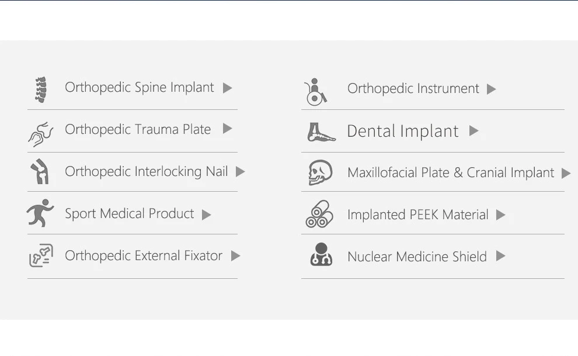This screenshot has width=578, height=356.
Task: Click the running figure icon
Action: click(40, 213)
